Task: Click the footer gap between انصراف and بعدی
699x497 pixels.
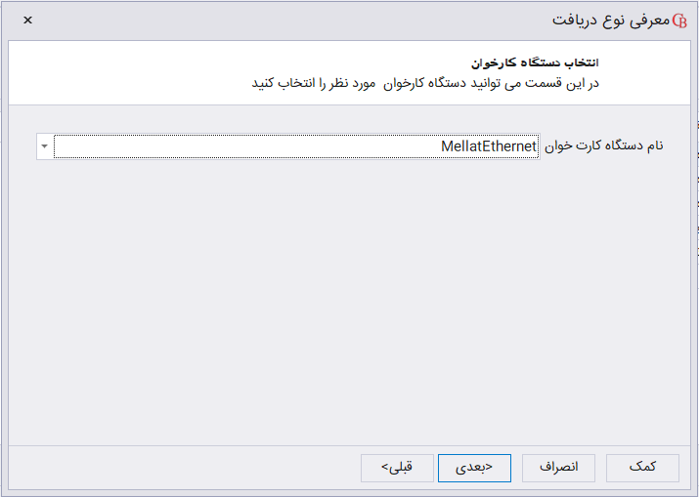Action: click(516, 468)
